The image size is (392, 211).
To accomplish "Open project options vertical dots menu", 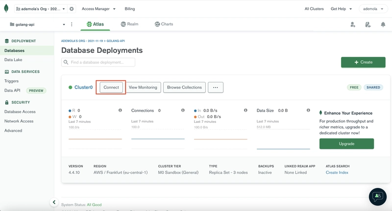I will tap(72, 24).
